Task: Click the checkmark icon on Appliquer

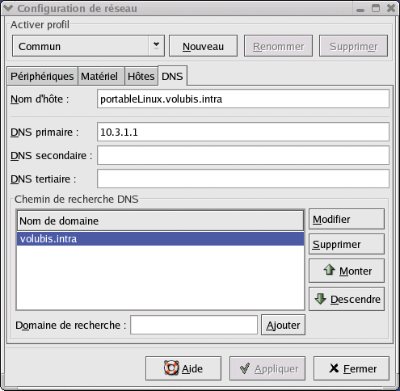Action: (245, 368)
